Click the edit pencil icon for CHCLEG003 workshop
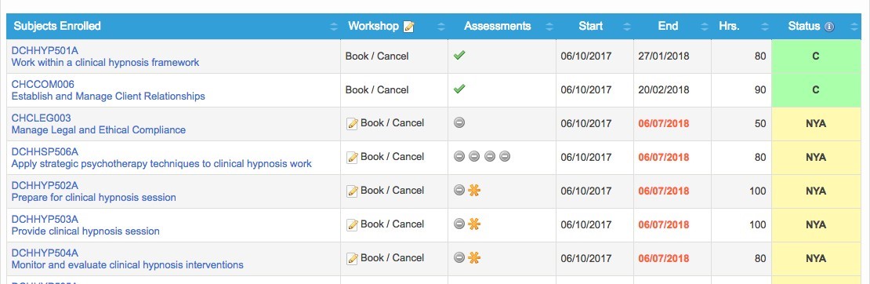This screenshot has height=284, width=870. [x=353, y=124]
